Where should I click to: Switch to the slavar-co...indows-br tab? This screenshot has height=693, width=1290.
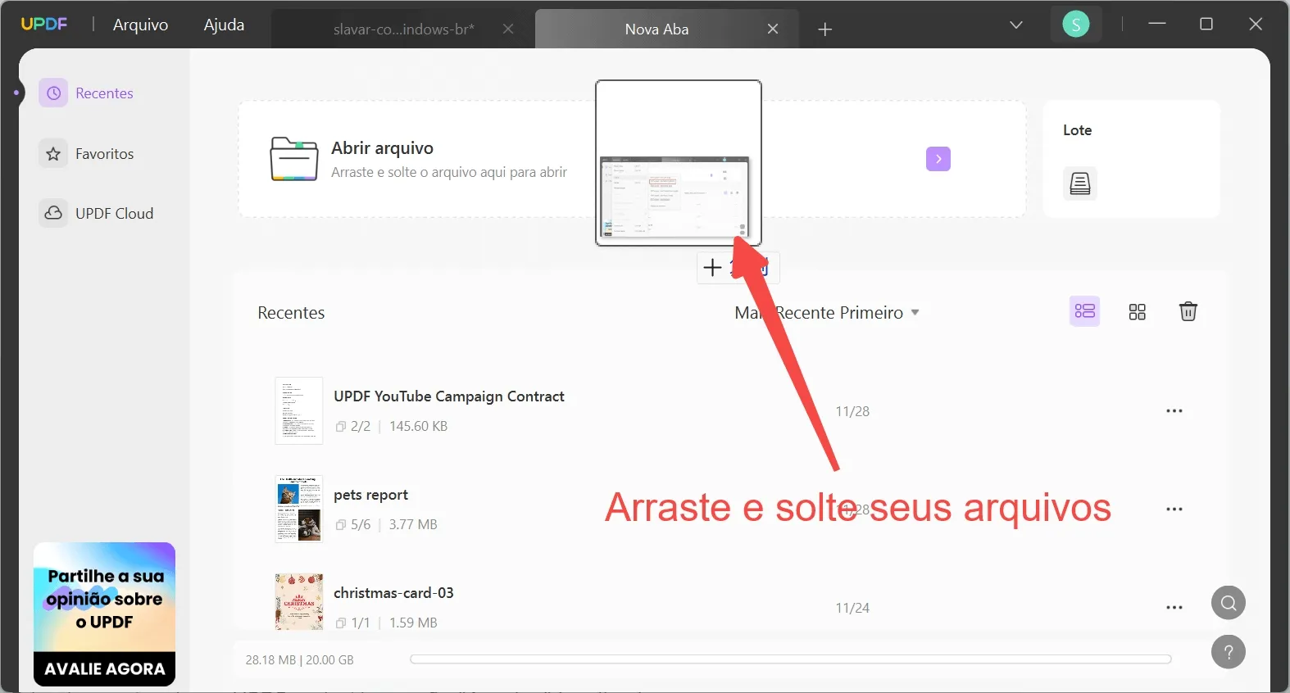(x=403, y=29)
